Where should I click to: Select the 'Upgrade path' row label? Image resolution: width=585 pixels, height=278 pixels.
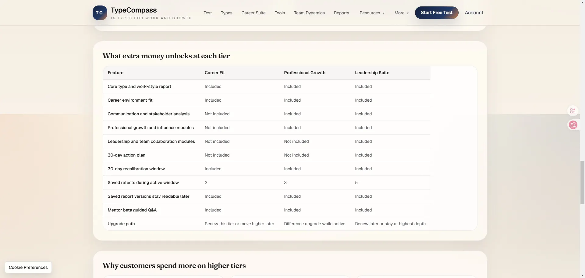coord(121,224)
